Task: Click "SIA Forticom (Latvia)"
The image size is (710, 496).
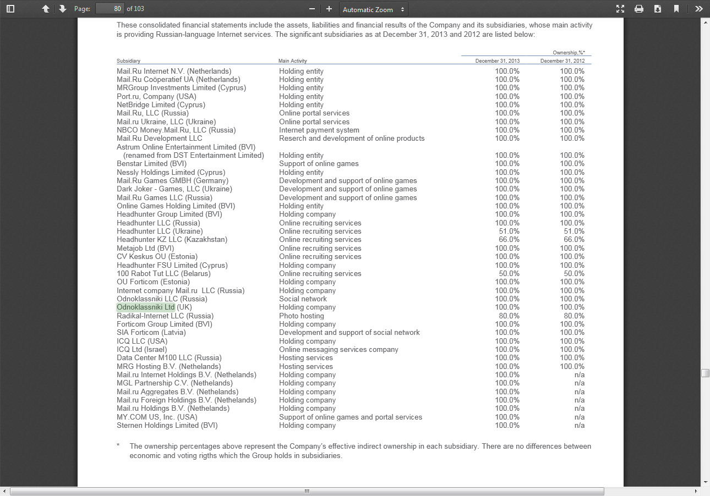Action: click(151, 333)
